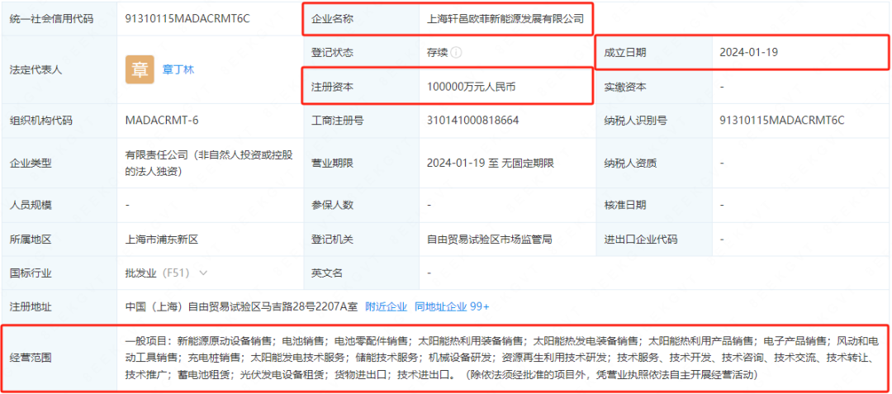The height and width of the screenshot is (394, 892).
Task: Click region value 上海市浦东新区
Action: click(x=162, y=240)
